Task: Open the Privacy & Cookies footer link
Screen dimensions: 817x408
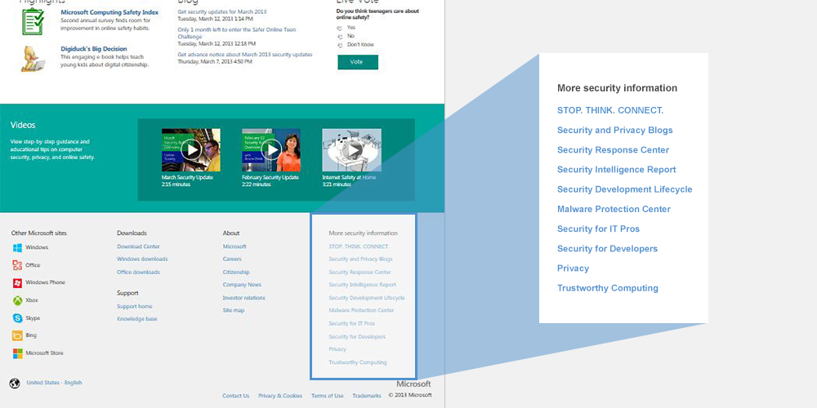Action: coord(280,396)
